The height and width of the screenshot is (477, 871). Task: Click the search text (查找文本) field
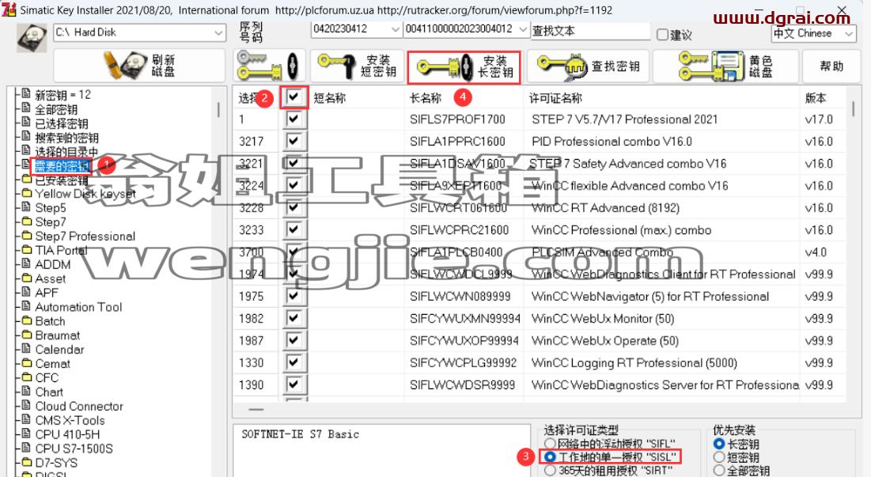click(x=590, y=31)
